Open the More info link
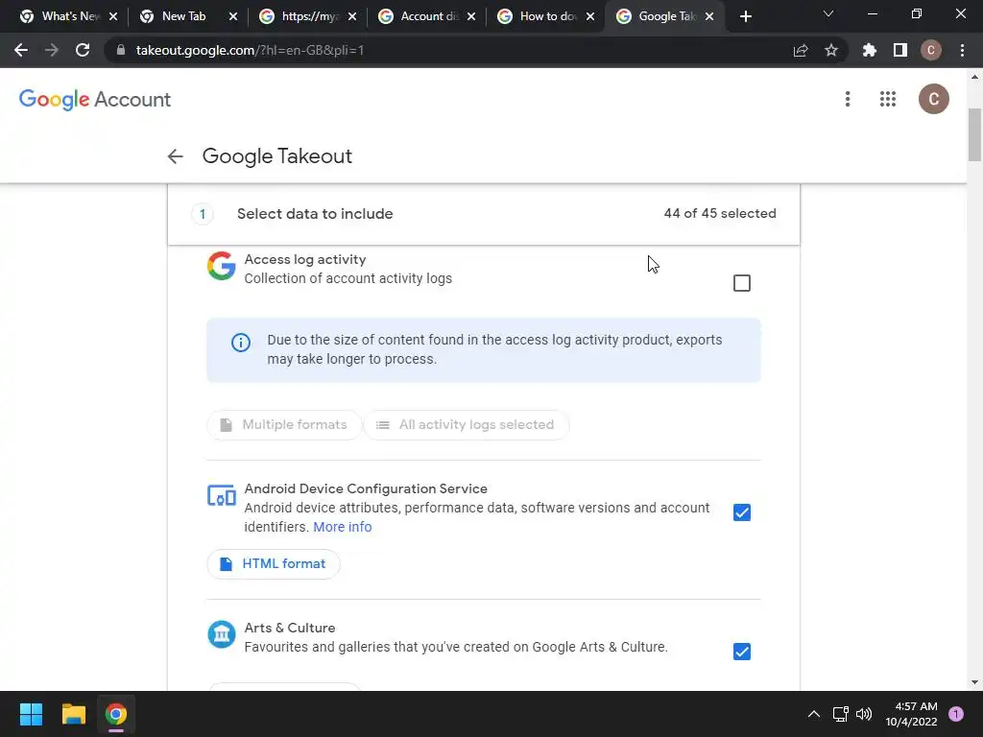 click(342, 527)
